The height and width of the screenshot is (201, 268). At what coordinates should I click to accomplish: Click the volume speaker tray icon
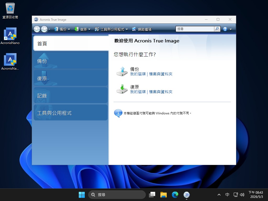(x=242, y=195)
